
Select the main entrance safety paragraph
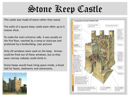(x=33, y=41)
